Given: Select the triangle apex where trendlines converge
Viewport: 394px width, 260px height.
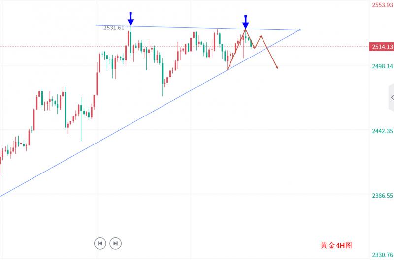Looking at the screenshot, I should point(300,30).
